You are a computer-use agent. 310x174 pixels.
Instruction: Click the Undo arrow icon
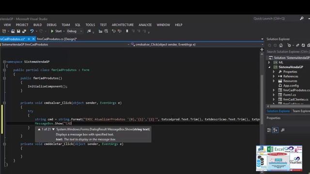point(32,31)
